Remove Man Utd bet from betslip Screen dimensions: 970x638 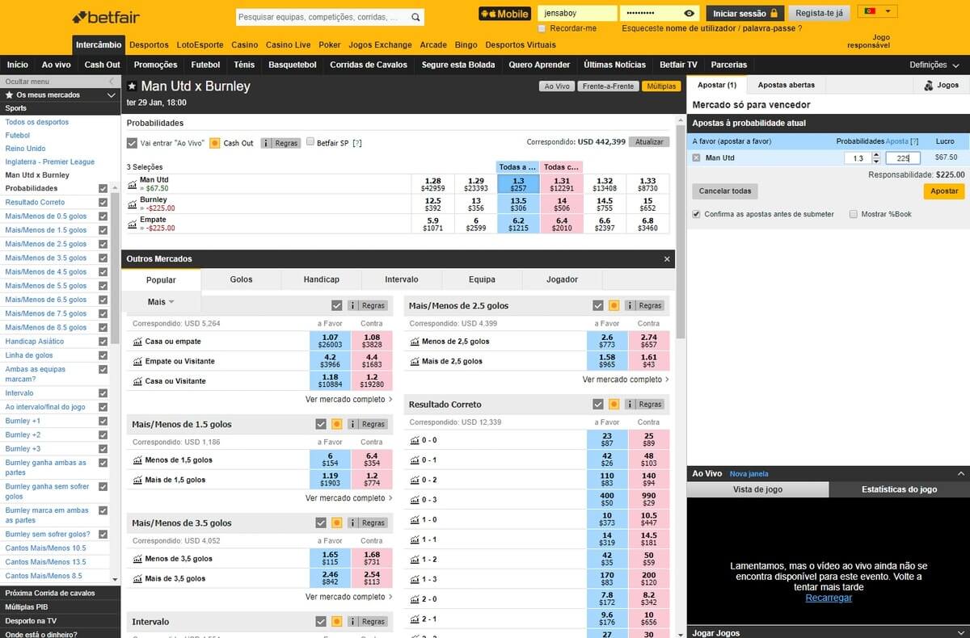tap(696, 157)
